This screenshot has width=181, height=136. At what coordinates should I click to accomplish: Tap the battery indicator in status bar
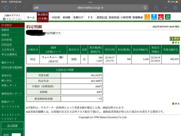coord(177,2)
